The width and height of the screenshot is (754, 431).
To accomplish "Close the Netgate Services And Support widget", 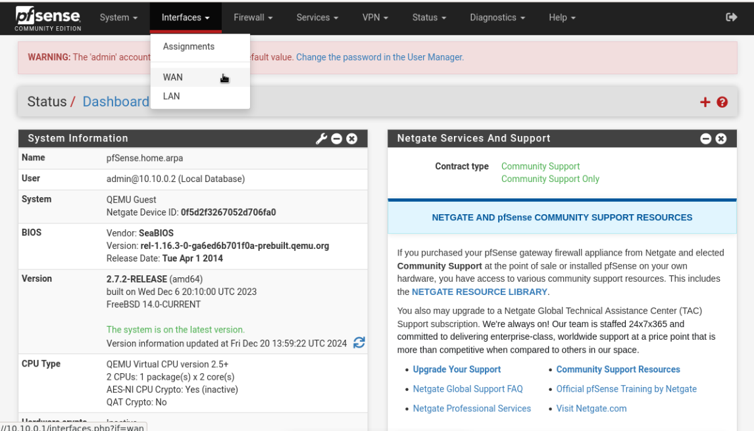I will pos(721,139).
